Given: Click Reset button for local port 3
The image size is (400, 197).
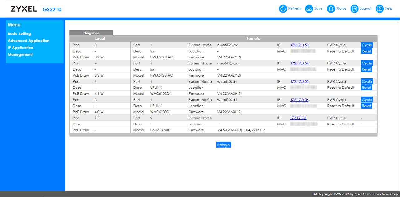Looking at the screenshot, I should 367,51.
